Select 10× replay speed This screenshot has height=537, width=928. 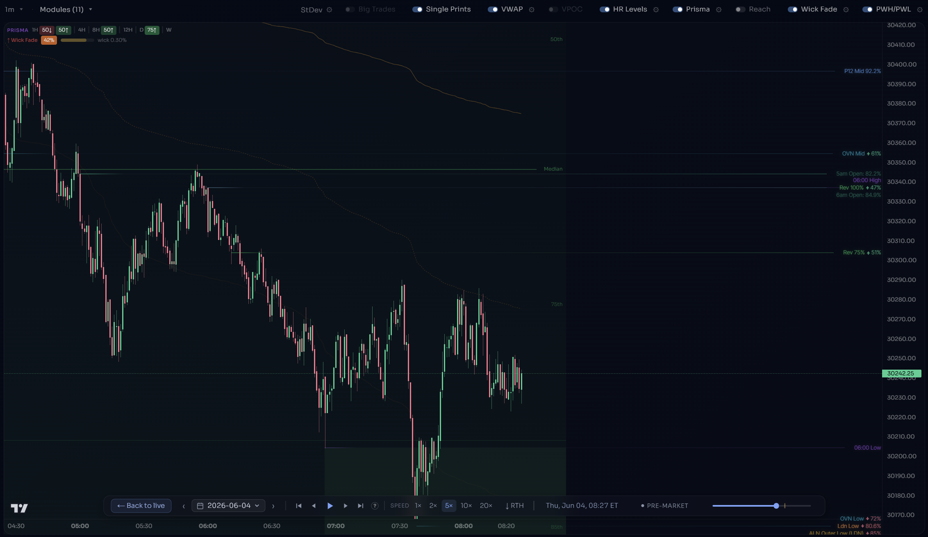(x=466, y=506)
